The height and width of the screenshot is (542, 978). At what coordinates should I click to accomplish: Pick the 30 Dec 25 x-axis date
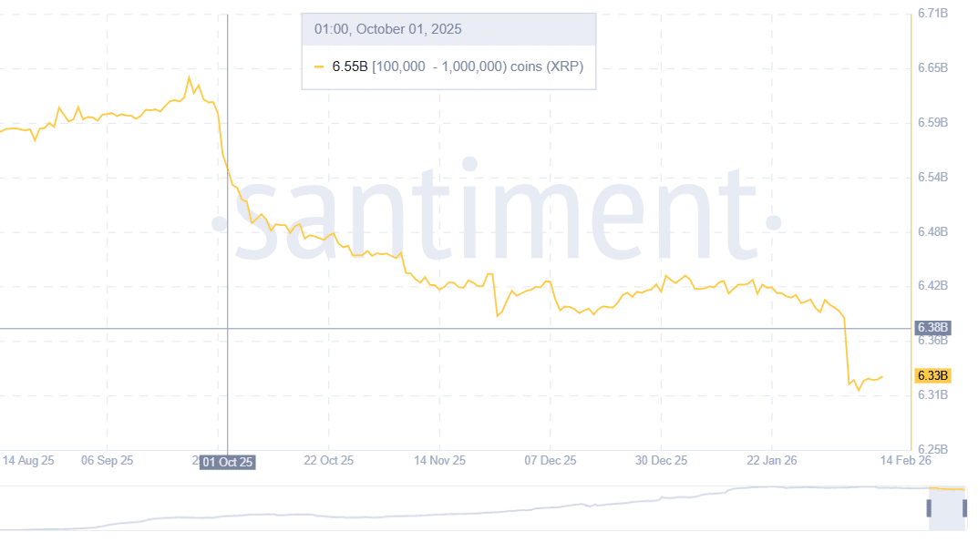pyautogui.click(x=662, y=461)
